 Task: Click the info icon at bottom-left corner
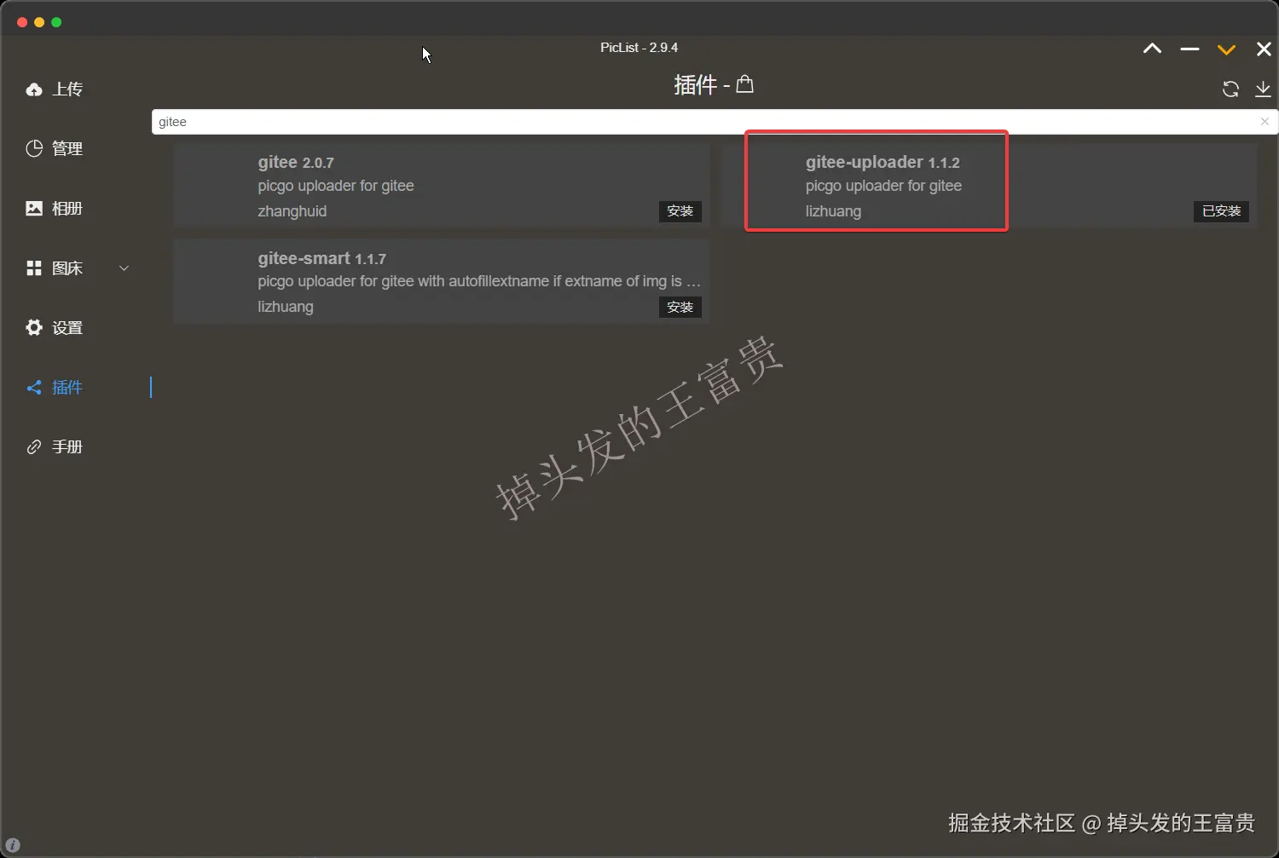pyautogui.click(x=12, y=845)
